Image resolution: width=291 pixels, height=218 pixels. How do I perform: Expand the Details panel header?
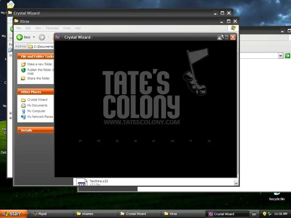[x=36, y=130]
